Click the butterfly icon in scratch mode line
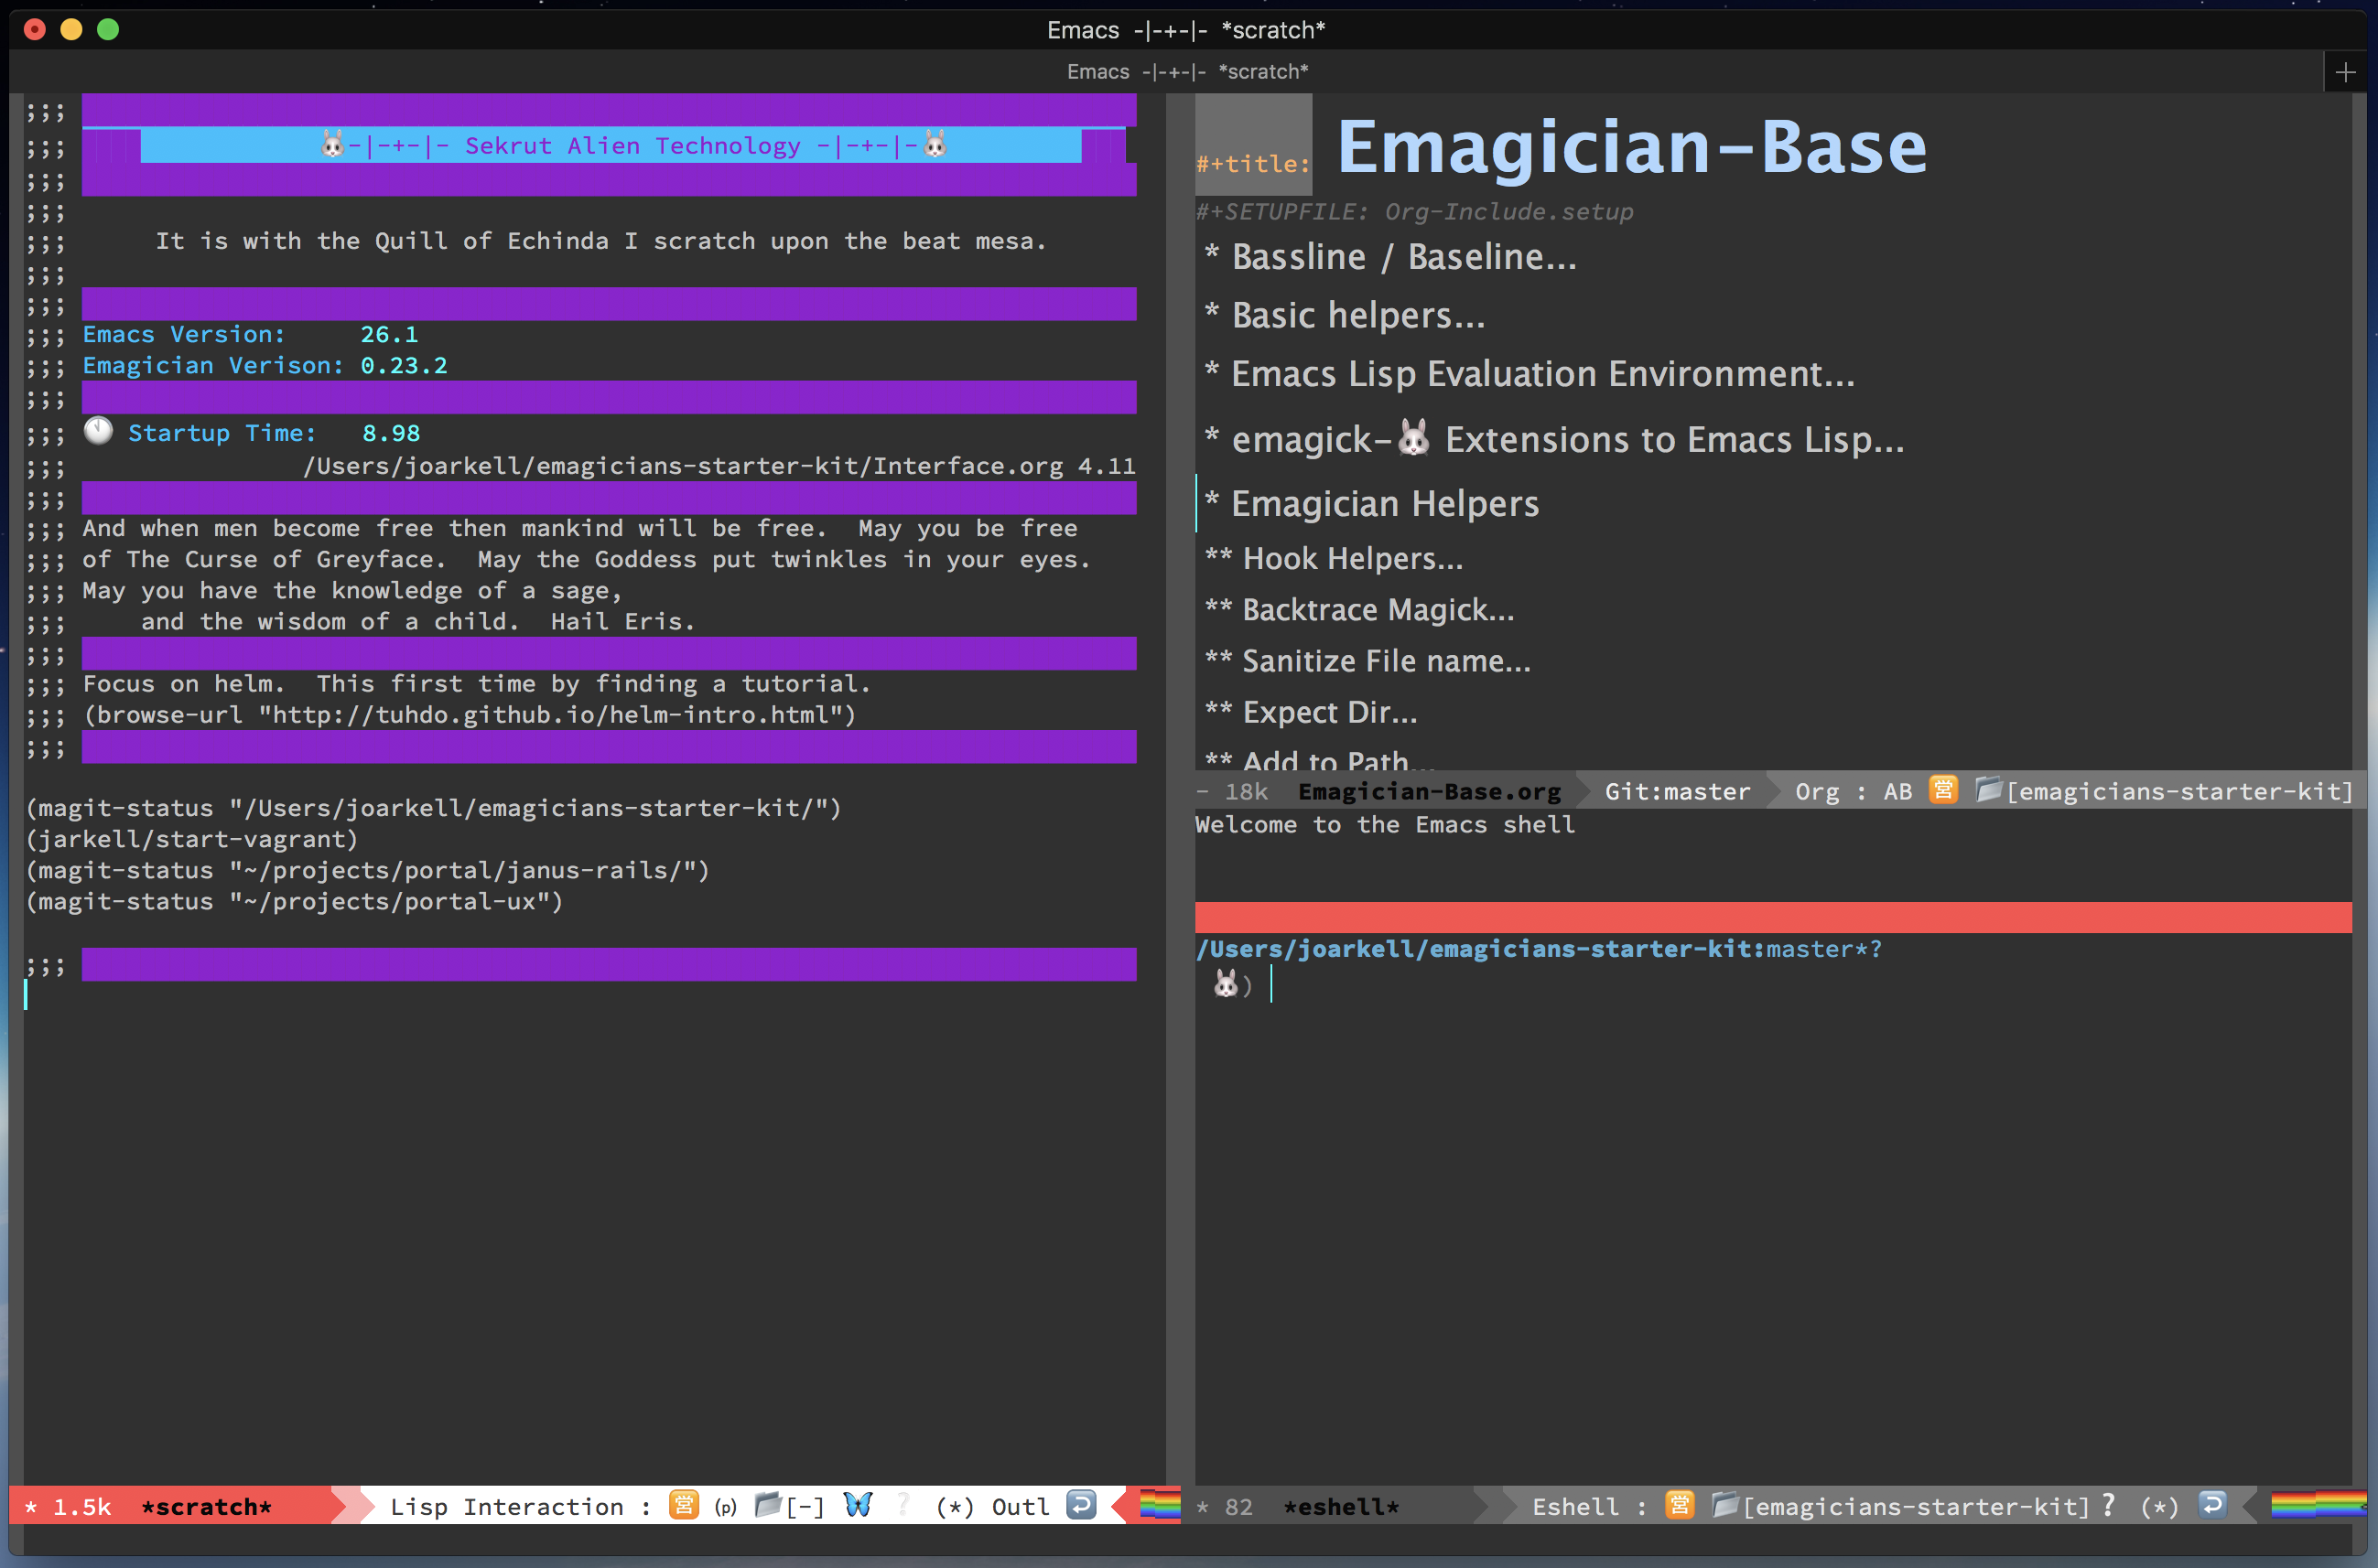 (858, 1504)
